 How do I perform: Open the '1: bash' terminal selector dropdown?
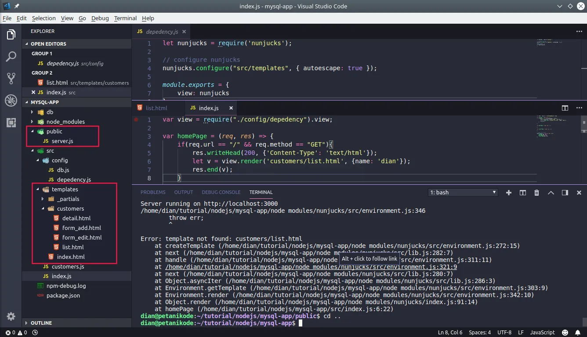pyautogui.click(x=463, y=193)
